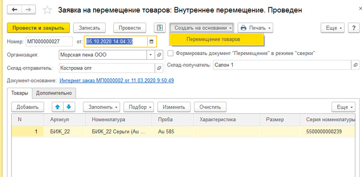362x177 pixels.
Task: Click the Очистить button
Action: click(x=210, y=107)
